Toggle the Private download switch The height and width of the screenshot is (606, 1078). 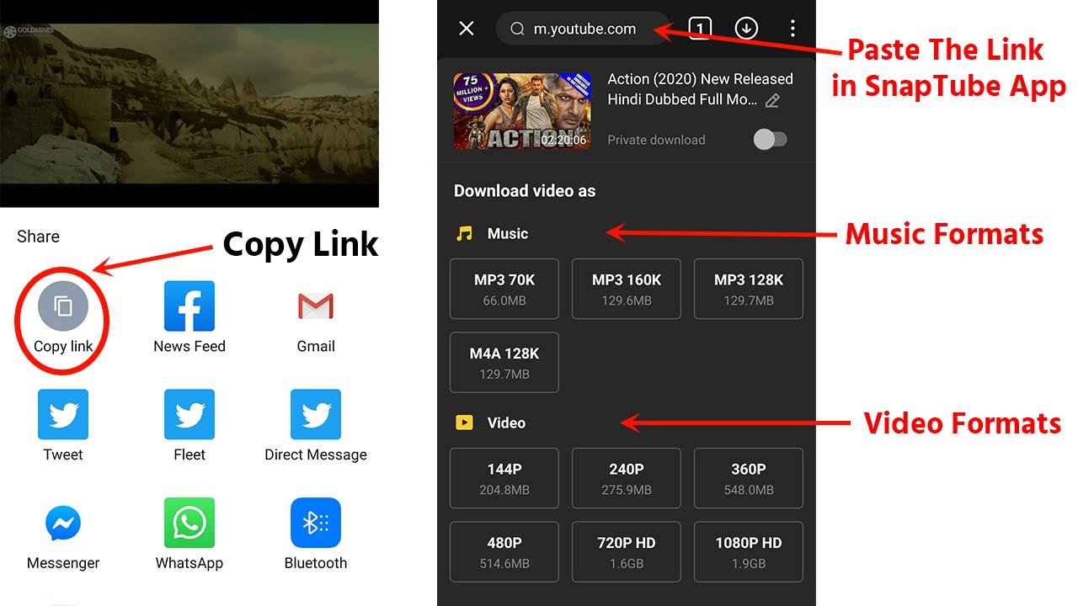point(771,140)
